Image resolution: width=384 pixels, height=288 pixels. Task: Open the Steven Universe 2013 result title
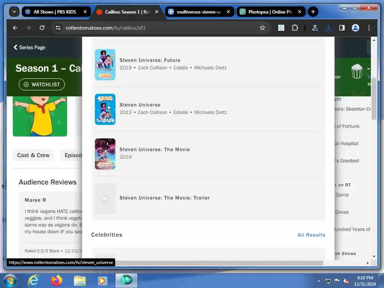tap(140, 105)
